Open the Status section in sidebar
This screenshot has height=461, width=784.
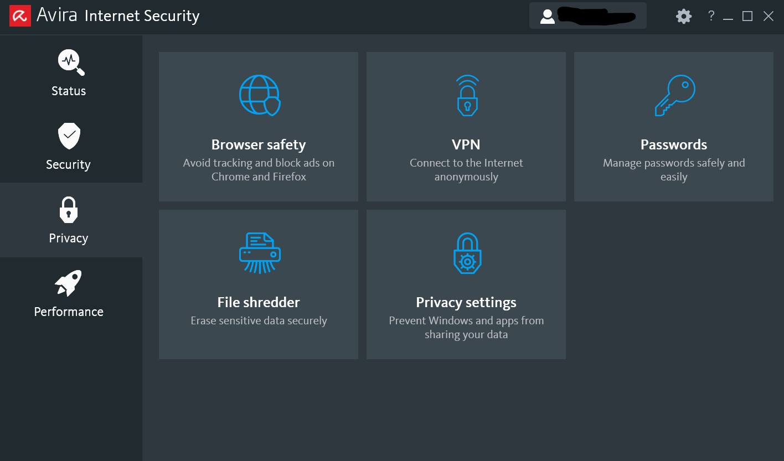coord(69,72)
